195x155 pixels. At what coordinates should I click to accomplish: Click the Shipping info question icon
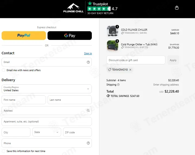tap(118, 85)
